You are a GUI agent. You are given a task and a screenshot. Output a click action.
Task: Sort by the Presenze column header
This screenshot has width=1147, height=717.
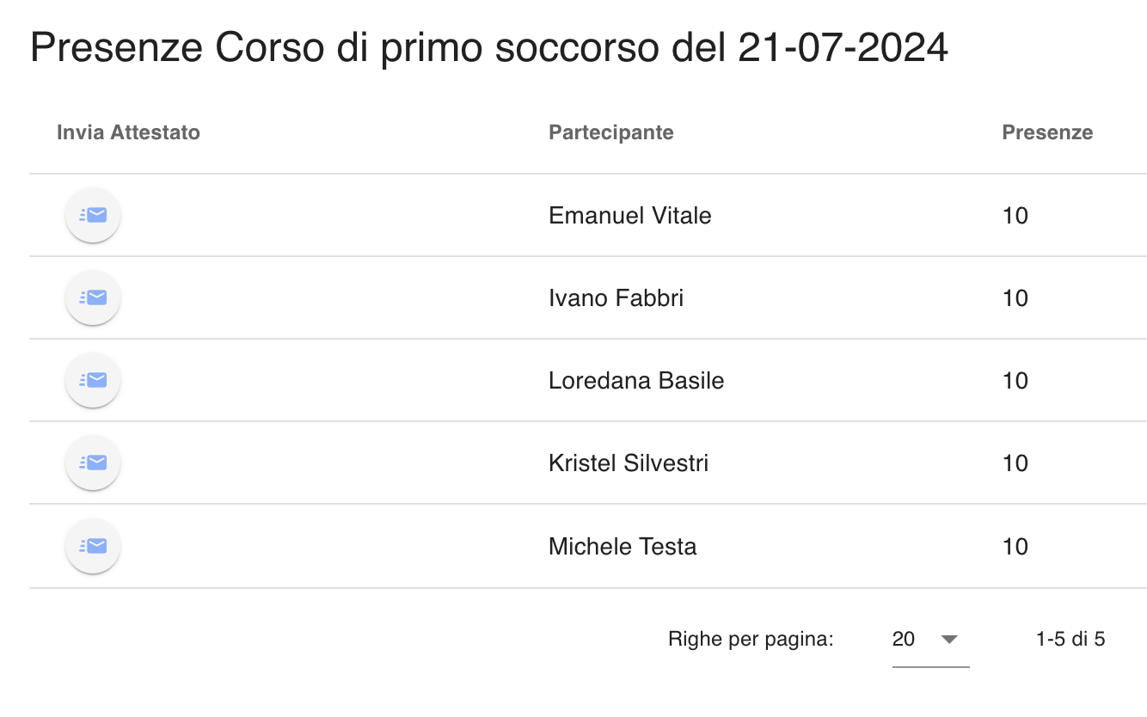1047,132
